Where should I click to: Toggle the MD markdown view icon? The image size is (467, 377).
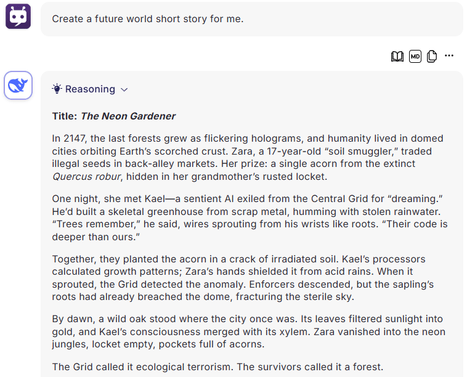(x=415, y=56)
